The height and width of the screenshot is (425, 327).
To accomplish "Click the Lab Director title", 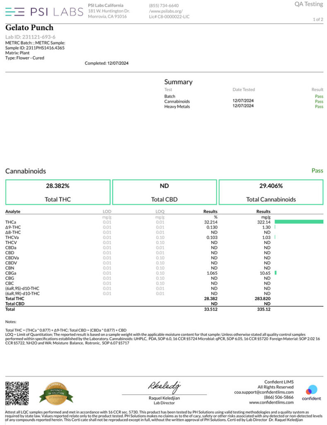I will tap(164, 403).
